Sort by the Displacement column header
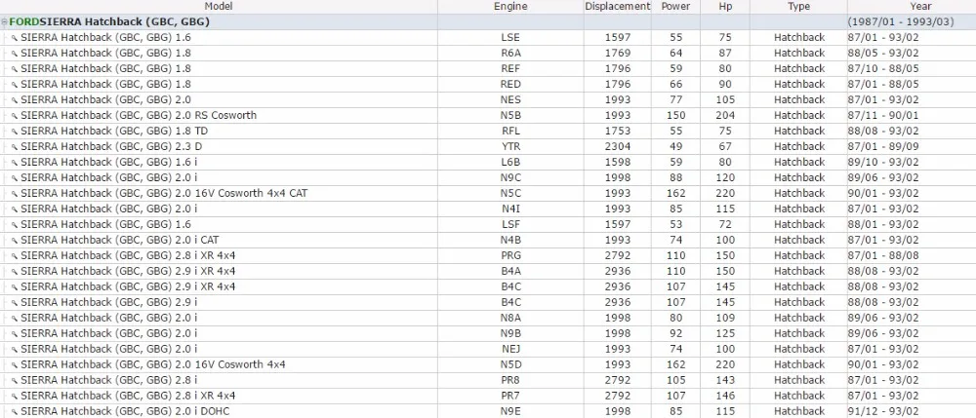Viewport: 976px width, 418px height. (618, 6)
